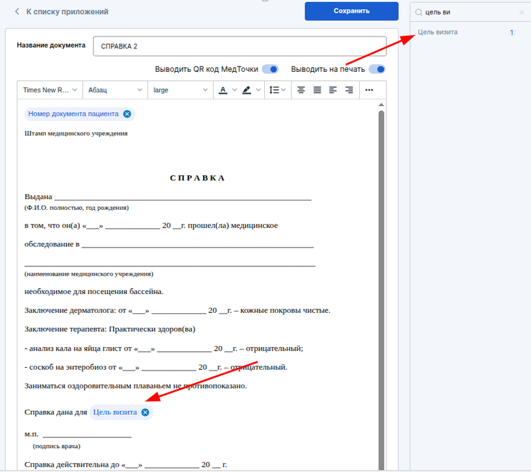Click the scroll up arrow of editor
Image resolution: width=531 pixels, height=472 pixels.
381,105
